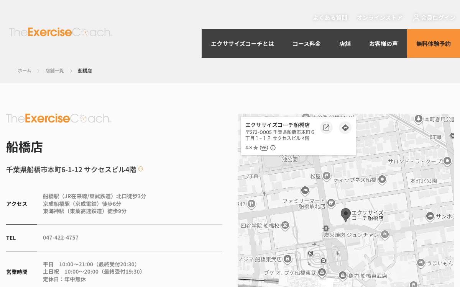This screenshot has height=287, width=460.
Task: Open larger map icon in info card
Action: (x=326, y=127)
